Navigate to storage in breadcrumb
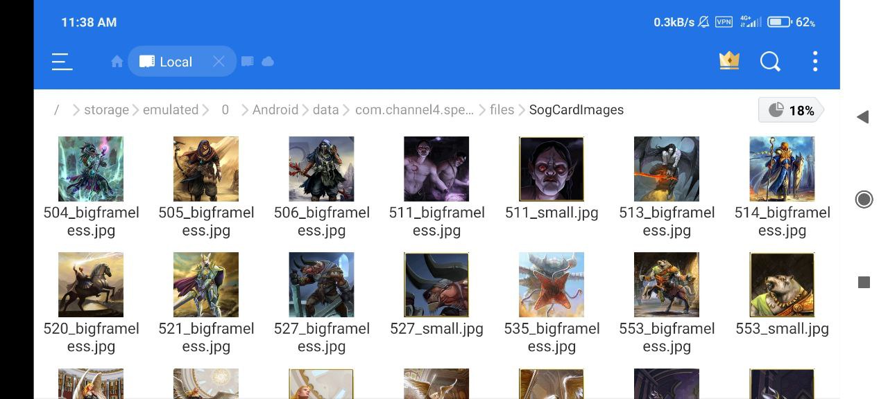 [x=106, y=109]
